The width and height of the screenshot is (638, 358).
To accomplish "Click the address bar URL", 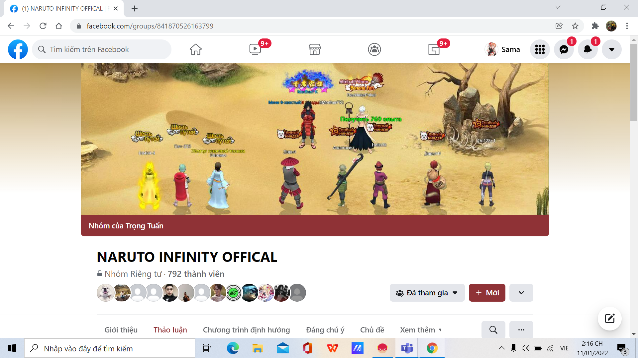I will pos(150,26).
